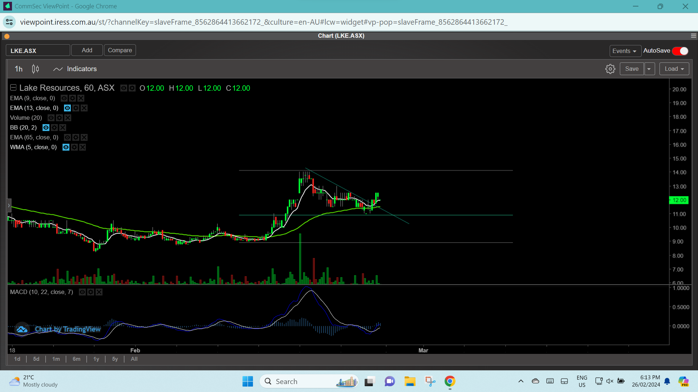Click the taskbar Search box
The width and height of the screenshot is (698, 392).
[x=309, y=381]
